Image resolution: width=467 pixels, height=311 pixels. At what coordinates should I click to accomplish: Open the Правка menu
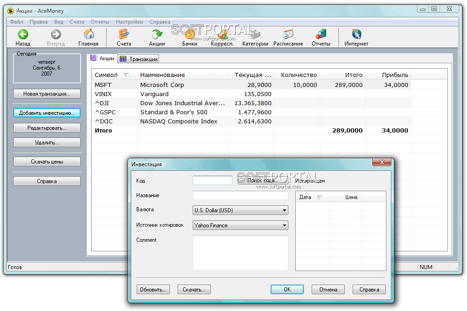pyautogui.click(x=39, y=22)
